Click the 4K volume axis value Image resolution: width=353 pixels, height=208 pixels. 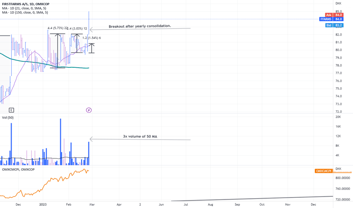point(337,155)
